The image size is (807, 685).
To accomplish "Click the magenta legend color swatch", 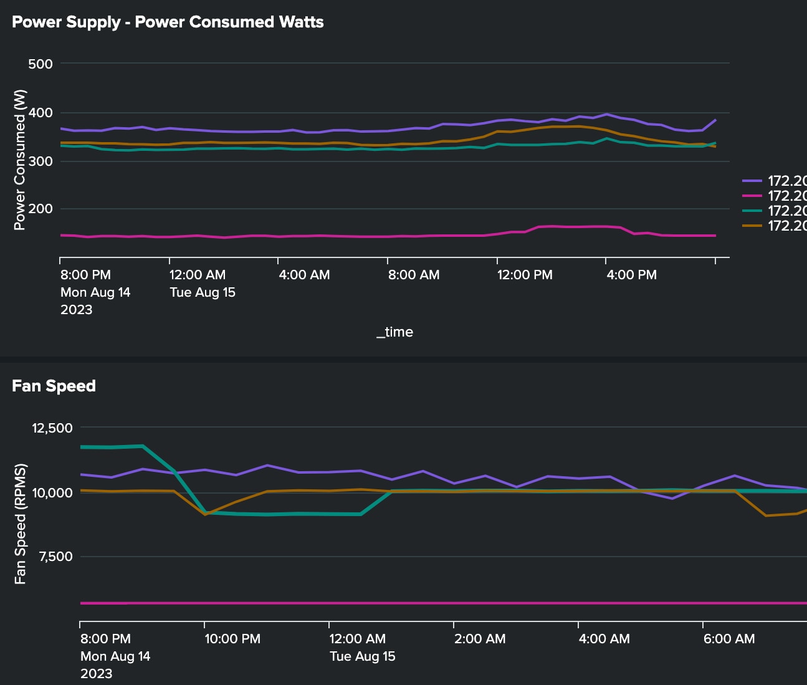I will click(752, 196).
